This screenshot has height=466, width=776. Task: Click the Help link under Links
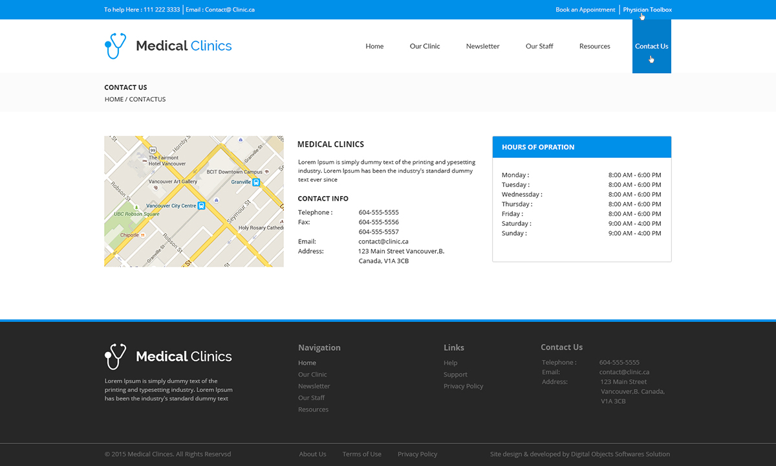(450, 362)
